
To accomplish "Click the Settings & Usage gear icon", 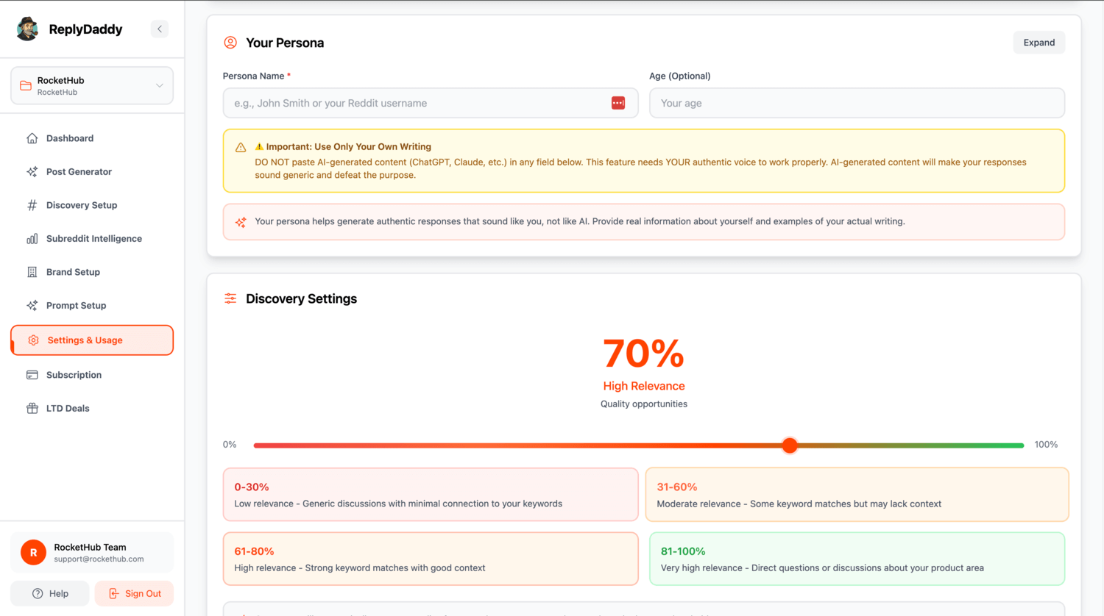I will click(x=33, y=340).
